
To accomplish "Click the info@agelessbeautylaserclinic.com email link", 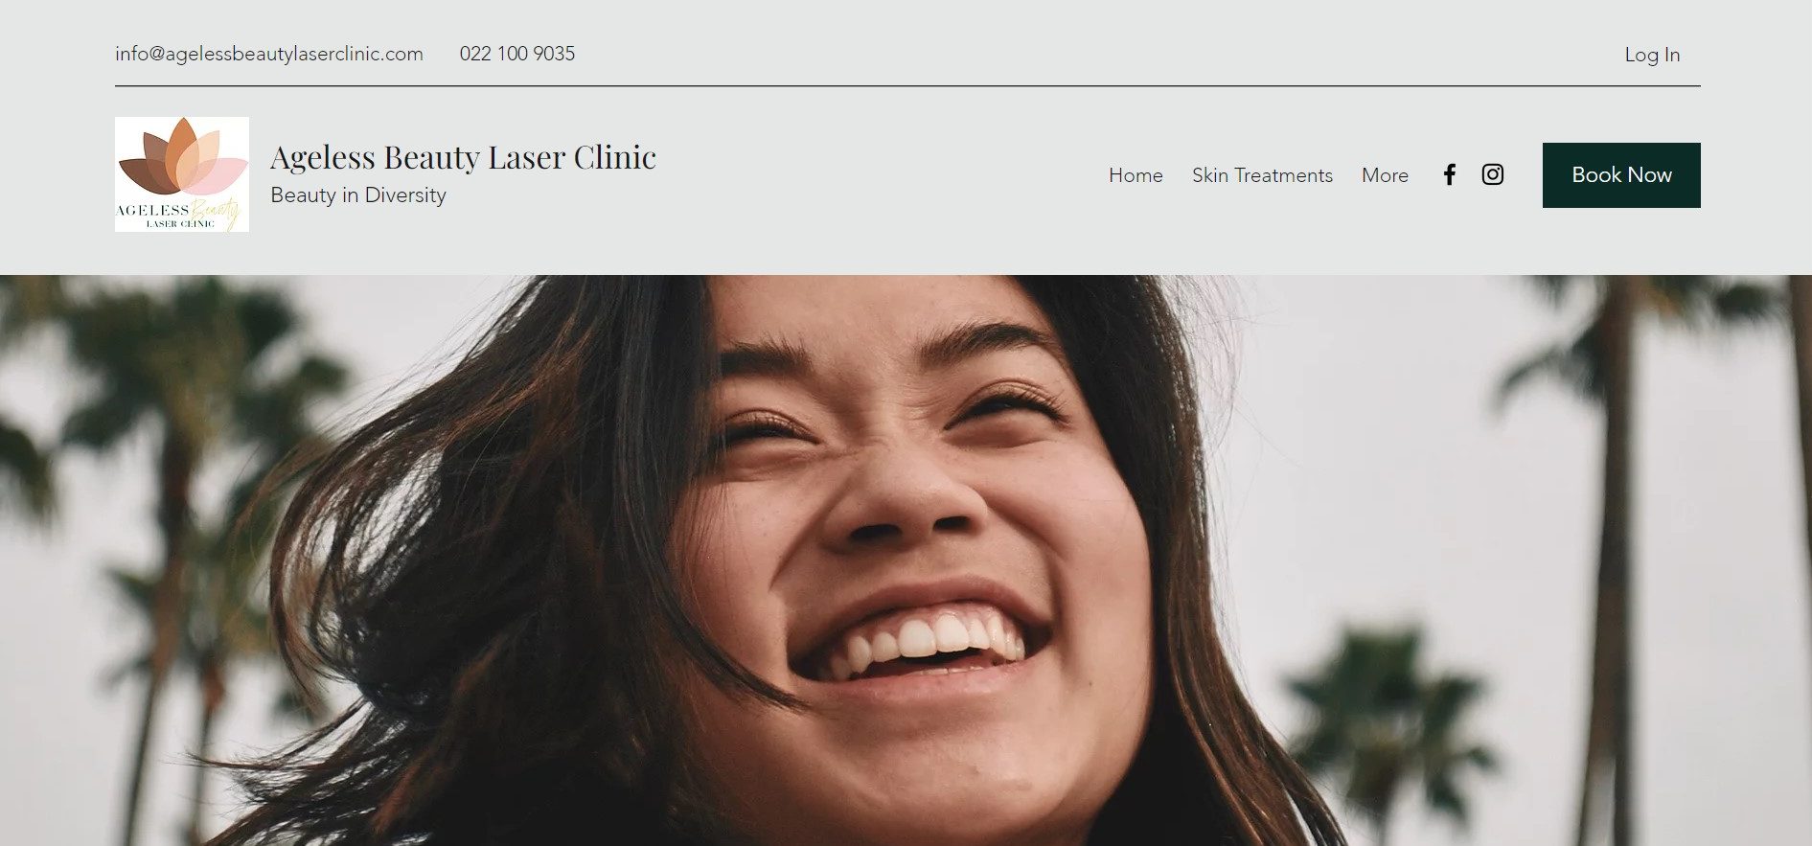I will pyautogui.click(x=269, y=54).
